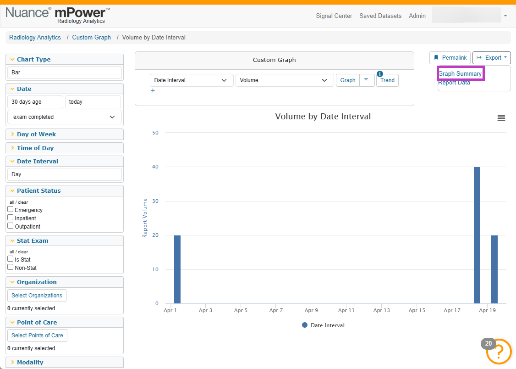Screen dimensions: 516x369
Task: Open the user account dropdown arrow
Action: click(x=505, y=16)
